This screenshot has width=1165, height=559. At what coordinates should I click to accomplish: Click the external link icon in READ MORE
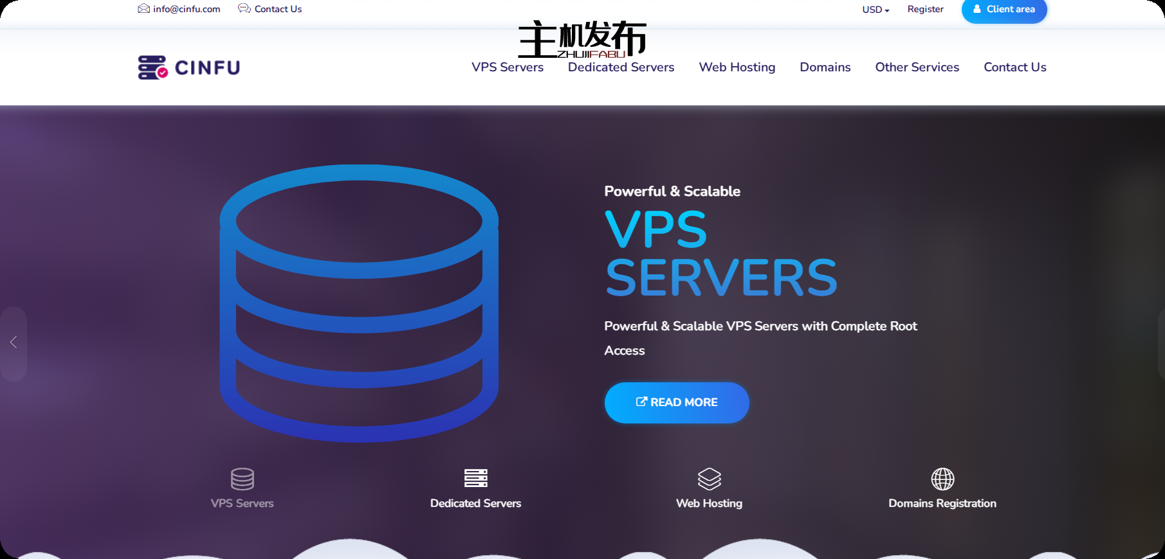[641, 402]
